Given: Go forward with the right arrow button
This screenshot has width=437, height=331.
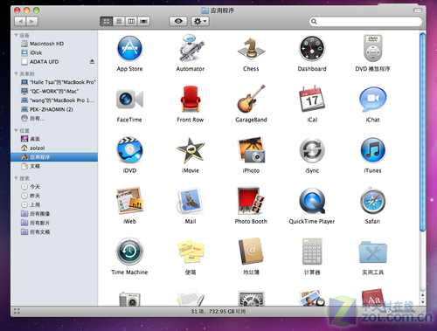Looking at the screenshot, I should [32, 21].
